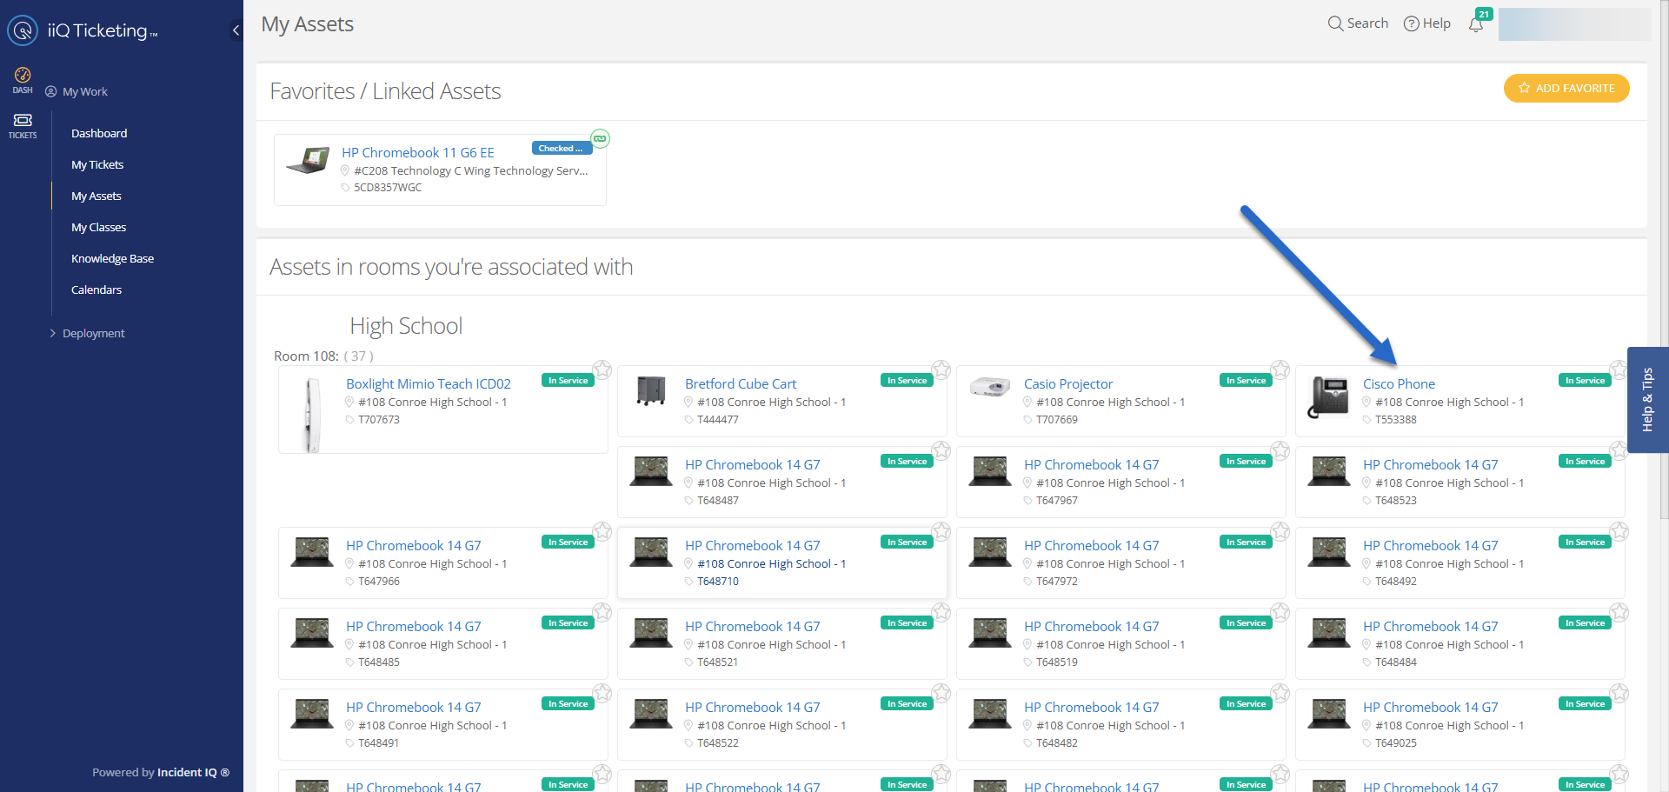The image size is (1669, 792).
Task: Toggle favorite star on Bretford Cube Cart
Action: point(941,369)
